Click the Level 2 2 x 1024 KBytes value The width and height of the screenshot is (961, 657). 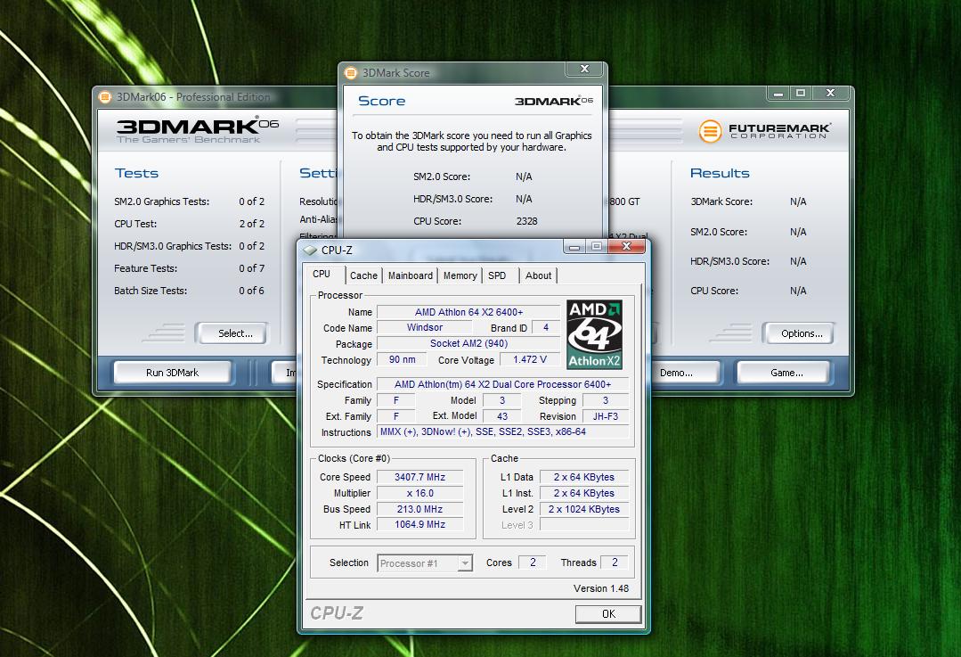click(x=584, y=508)
